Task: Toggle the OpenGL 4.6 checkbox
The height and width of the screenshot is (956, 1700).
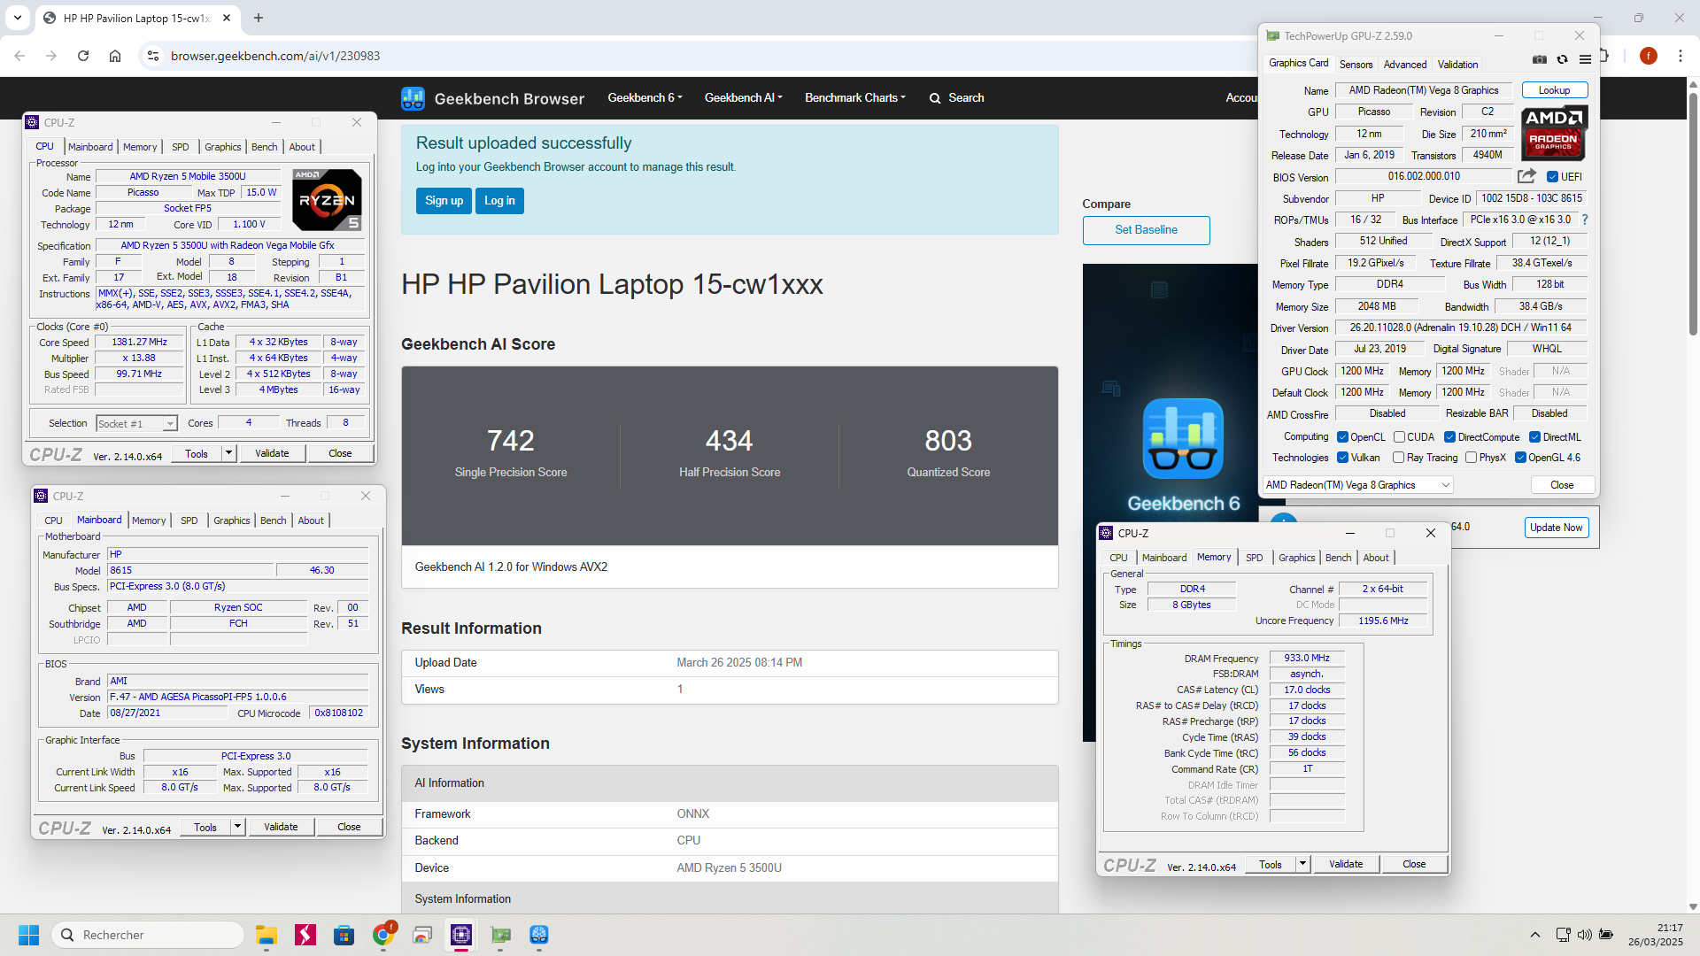Action: click(x=1520, y=458)
